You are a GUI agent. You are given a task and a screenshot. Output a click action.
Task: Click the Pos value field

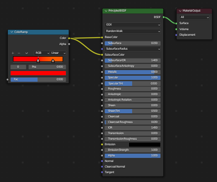pyautogui.click(x=47, y=67)
